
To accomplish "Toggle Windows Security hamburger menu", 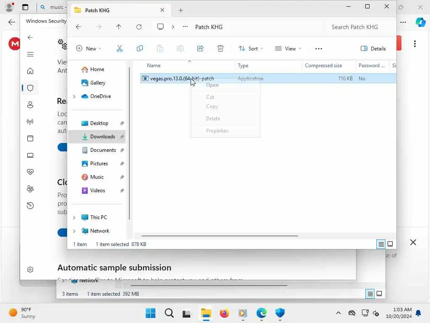I will 30,54.
